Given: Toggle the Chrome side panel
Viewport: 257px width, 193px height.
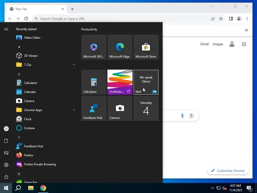Looking at the screenshot, I should click(x=231, y=19).
